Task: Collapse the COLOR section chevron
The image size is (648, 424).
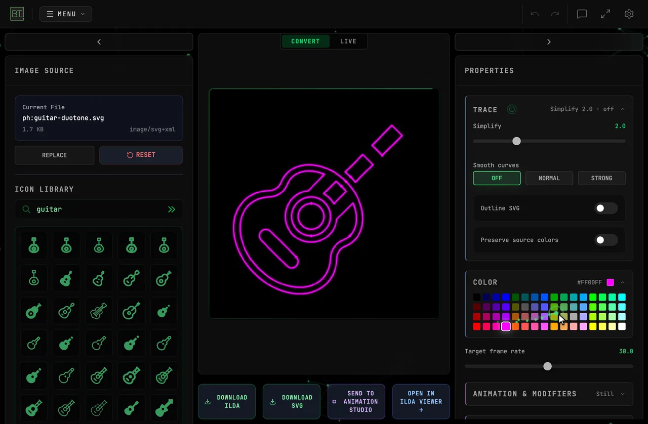Action: pyautogui.click(x=623, y=282)
